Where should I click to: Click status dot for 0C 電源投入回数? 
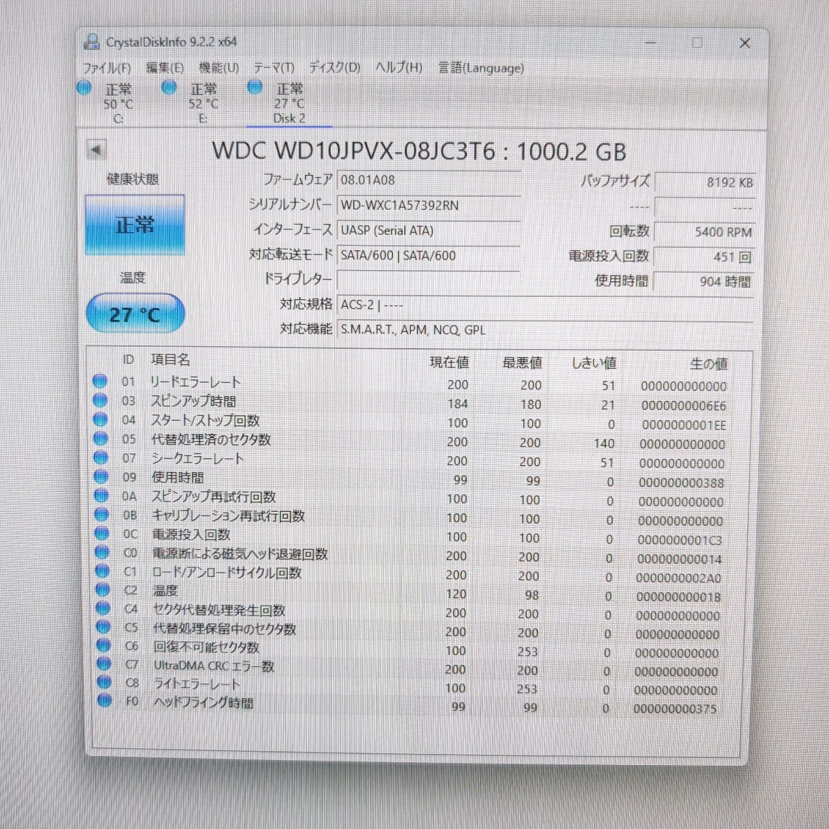click(x=102, y=533)
